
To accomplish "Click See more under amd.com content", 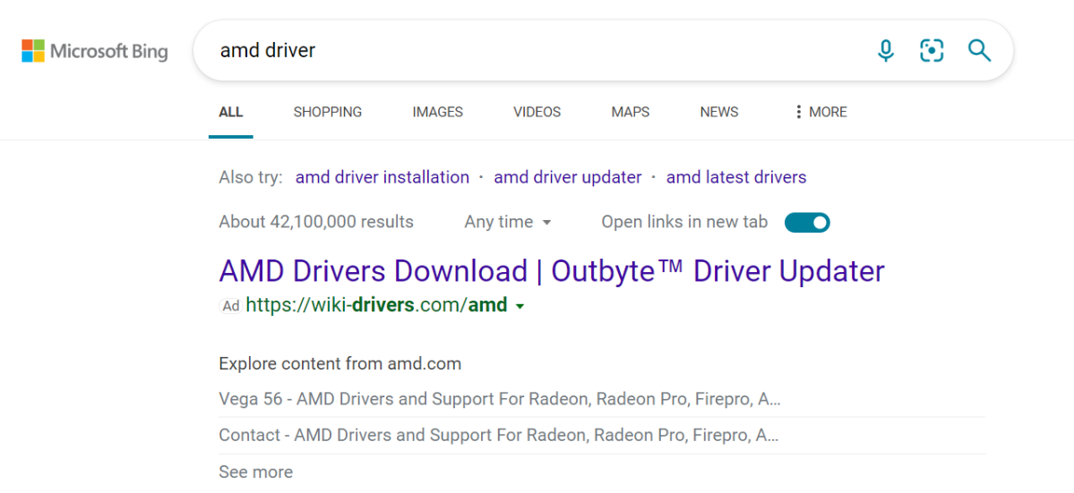I will (255, 472).
